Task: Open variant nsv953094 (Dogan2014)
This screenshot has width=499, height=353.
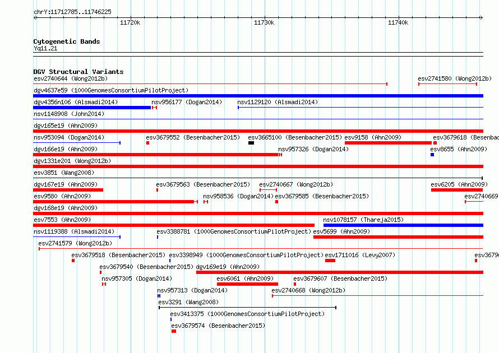Action: coord(69,137)
